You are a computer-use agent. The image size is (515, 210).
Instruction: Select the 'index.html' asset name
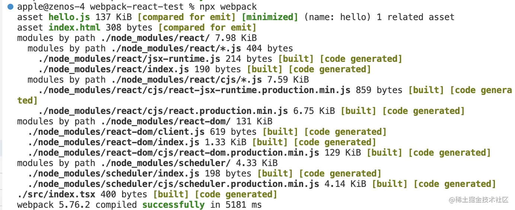click(74, 28)
